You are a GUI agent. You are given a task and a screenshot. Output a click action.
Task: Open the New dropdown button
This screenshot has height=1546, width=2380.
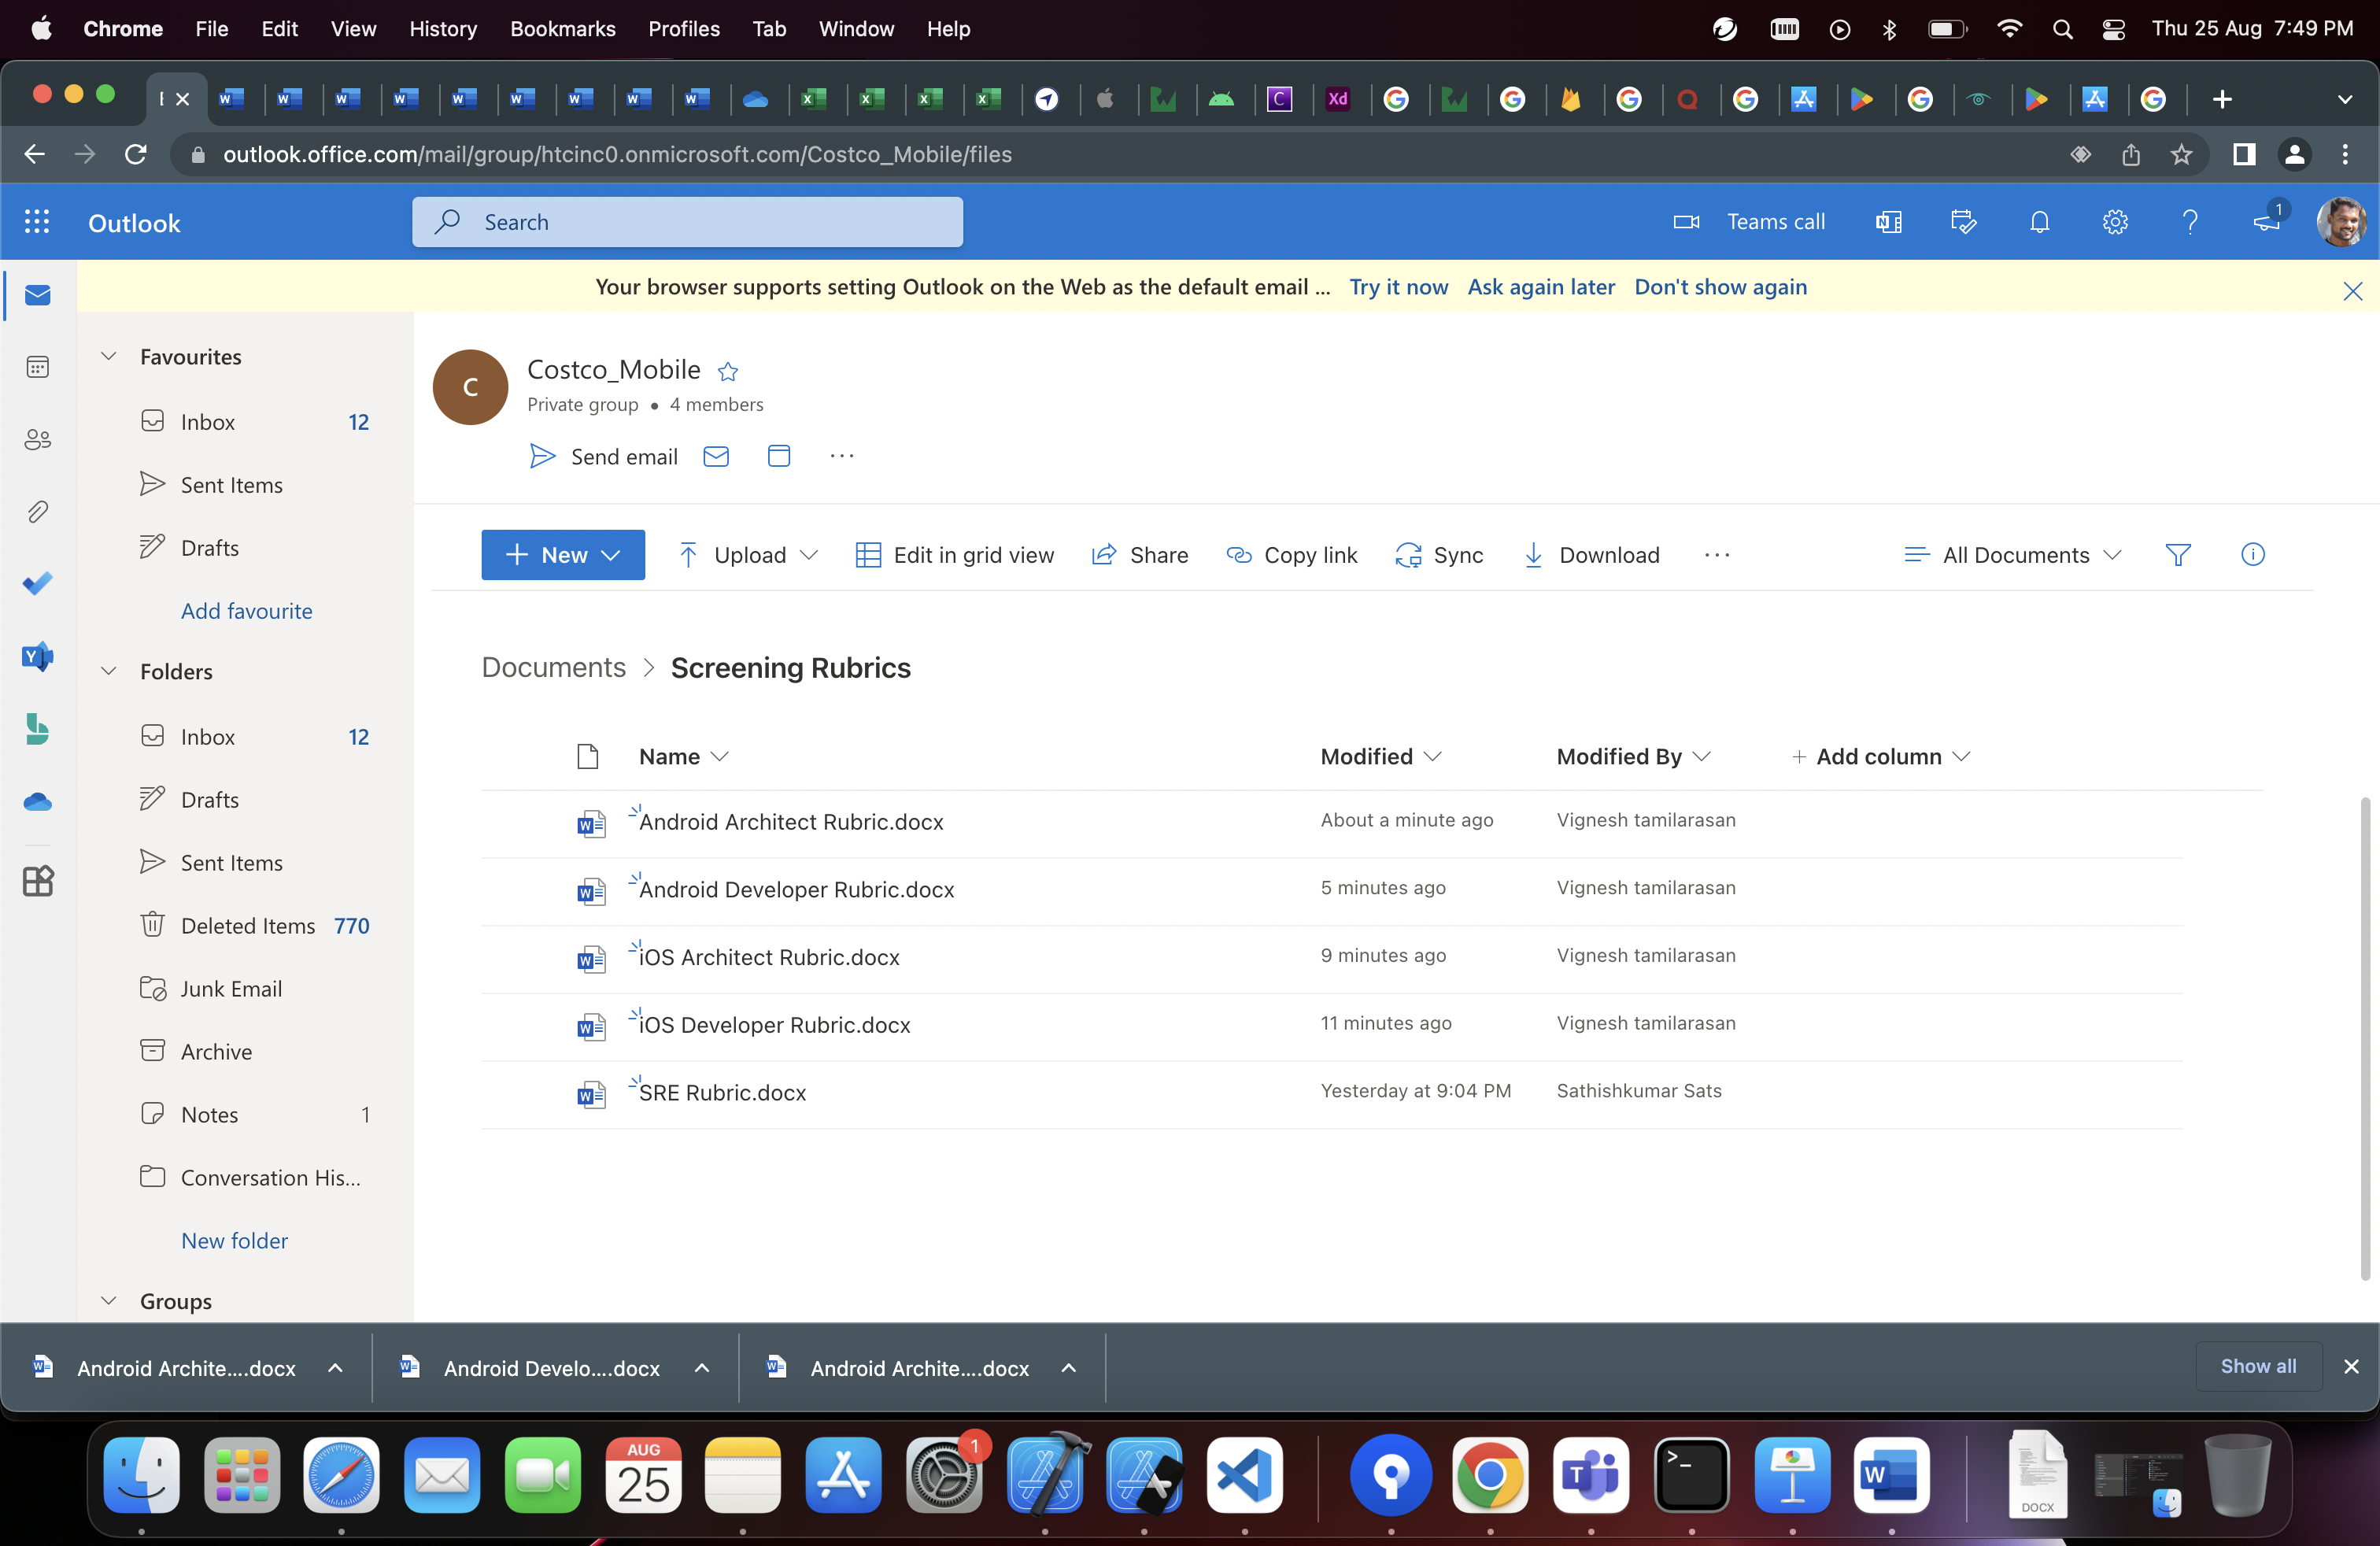pyautogui.click(x=563, y=555)
